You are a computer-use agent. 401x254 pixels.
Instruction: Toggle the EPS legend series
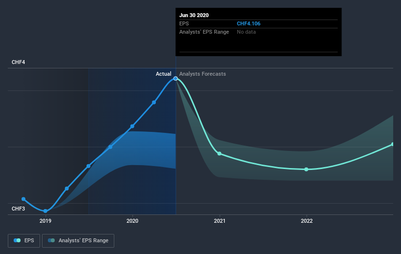(24, 240)
